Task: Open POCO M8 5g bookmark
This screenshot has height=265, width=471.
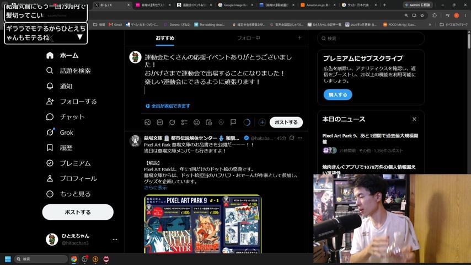Action: click(399, 25)
